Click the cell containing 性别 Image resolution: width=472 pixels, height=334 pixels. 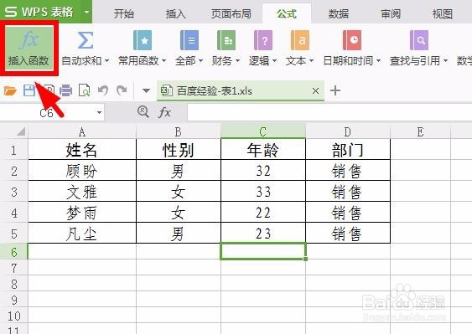pos(179,149)
